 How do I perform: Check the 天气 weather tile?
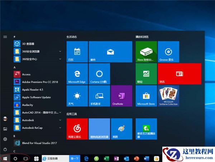tap(77, 96)
